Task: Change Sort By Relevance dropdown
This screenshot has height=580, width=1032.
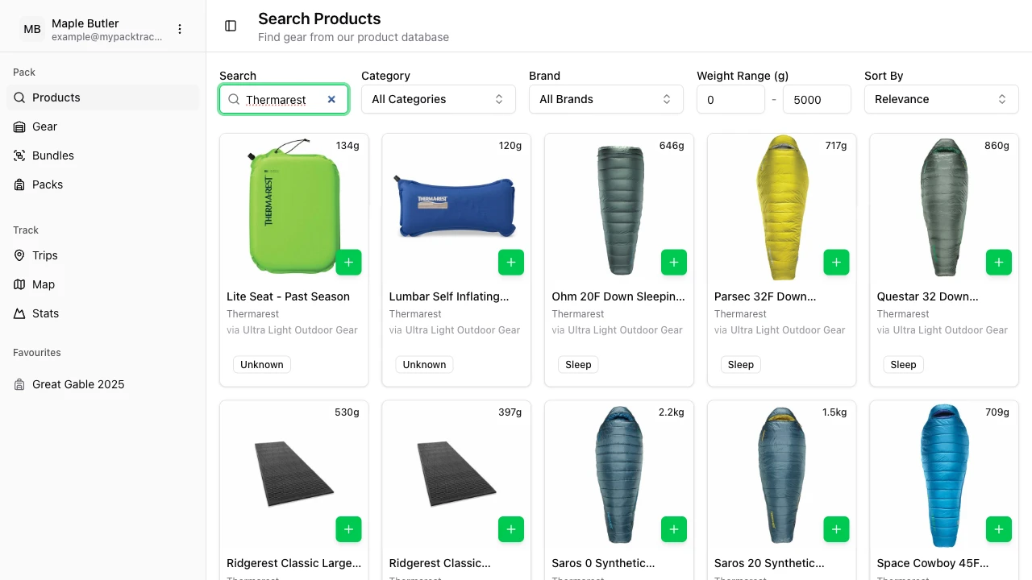Action: pyautogui.click(x=941, y=99)
